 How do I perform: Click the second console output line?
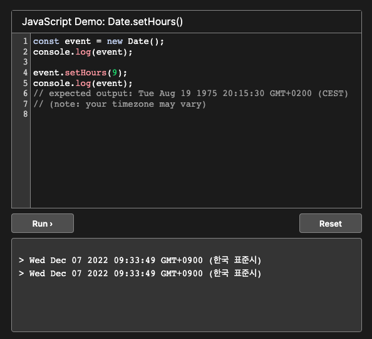140,273
